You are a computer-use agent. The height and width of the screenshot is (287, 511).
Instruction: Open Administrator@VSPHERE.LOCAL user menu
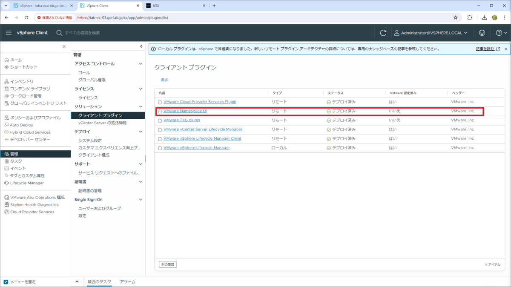tap(431, 33)
